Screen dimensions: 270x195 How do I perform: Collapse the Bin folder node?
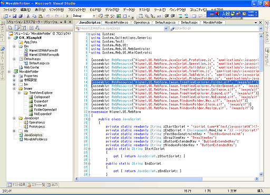14,46
